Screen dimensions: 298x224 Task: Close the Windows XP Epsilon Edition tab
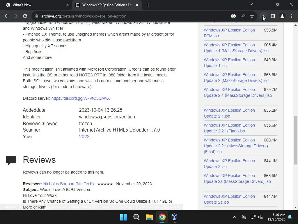click(137, 5)
